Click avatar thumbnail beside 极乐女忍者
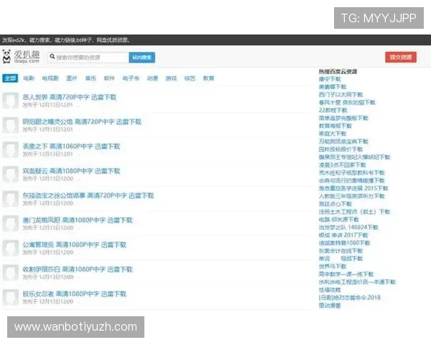This screenshot has width=431, height=345. pos(11,297)
